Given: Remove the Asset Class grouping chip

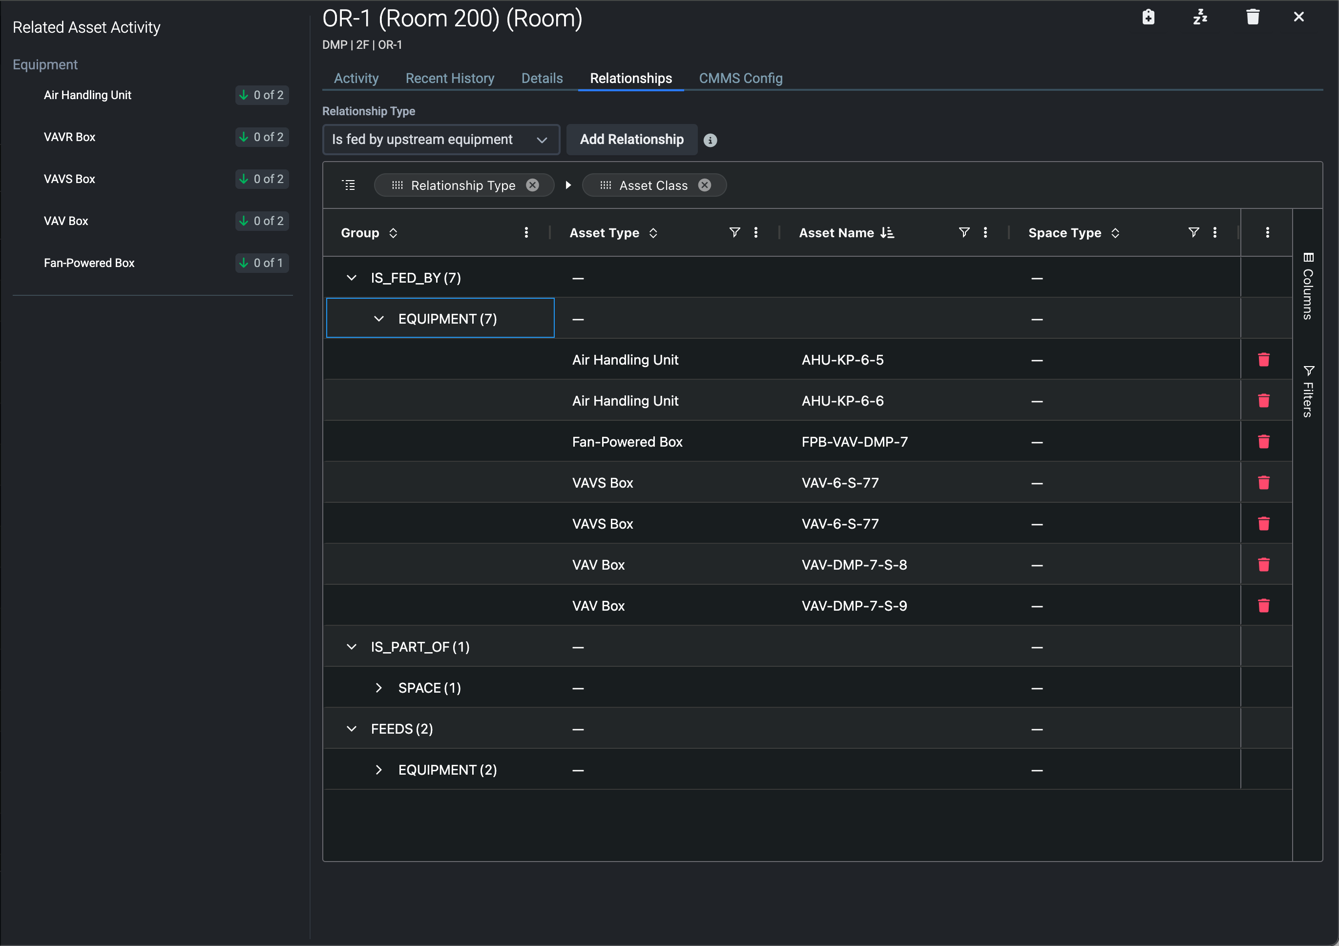Looking at the screenshot, I should tap(705, 185).
